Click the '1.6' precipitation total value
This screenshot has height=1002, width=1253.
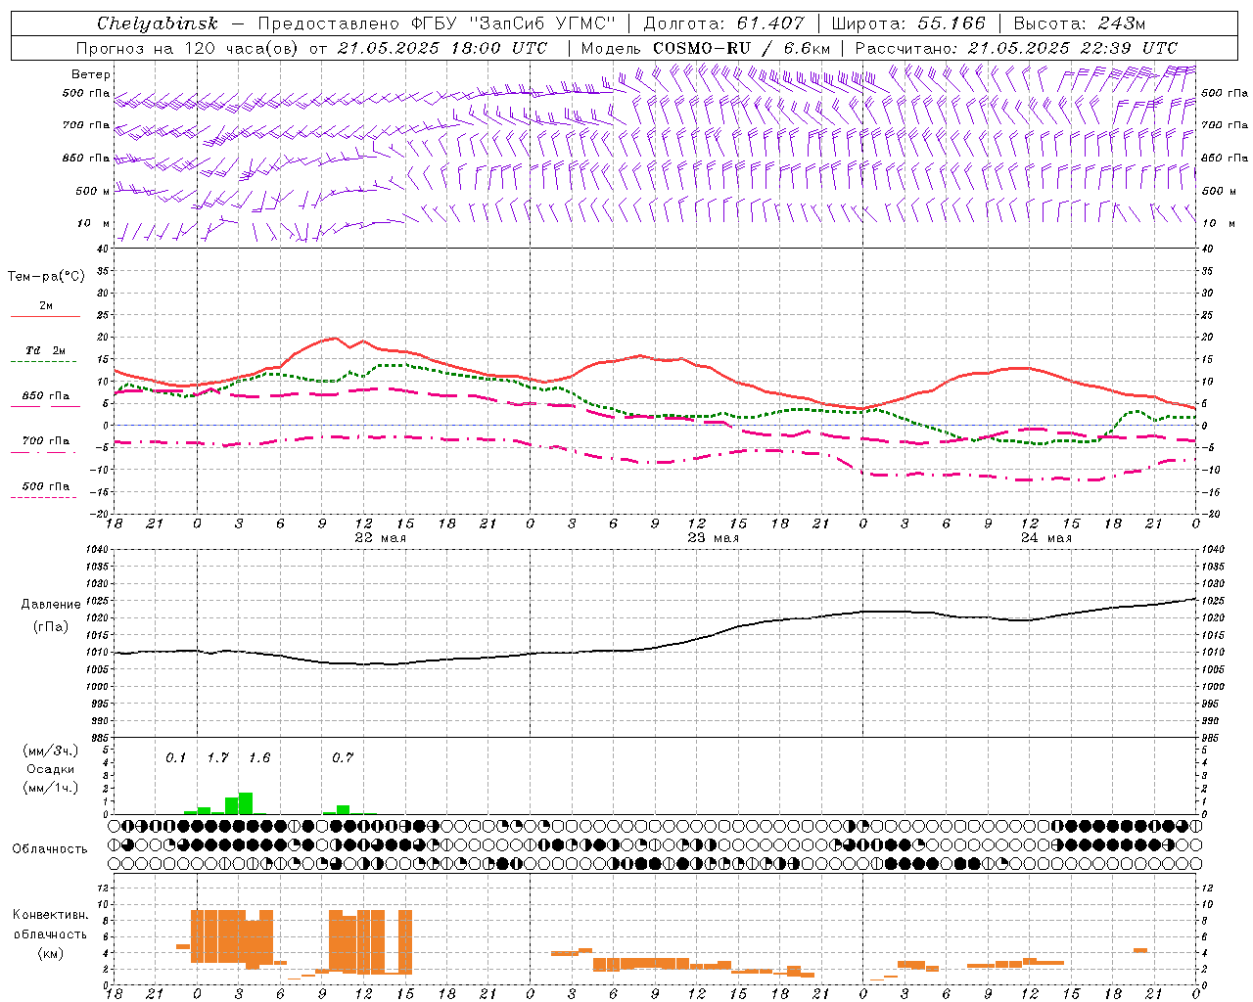[x=258, y=757]
